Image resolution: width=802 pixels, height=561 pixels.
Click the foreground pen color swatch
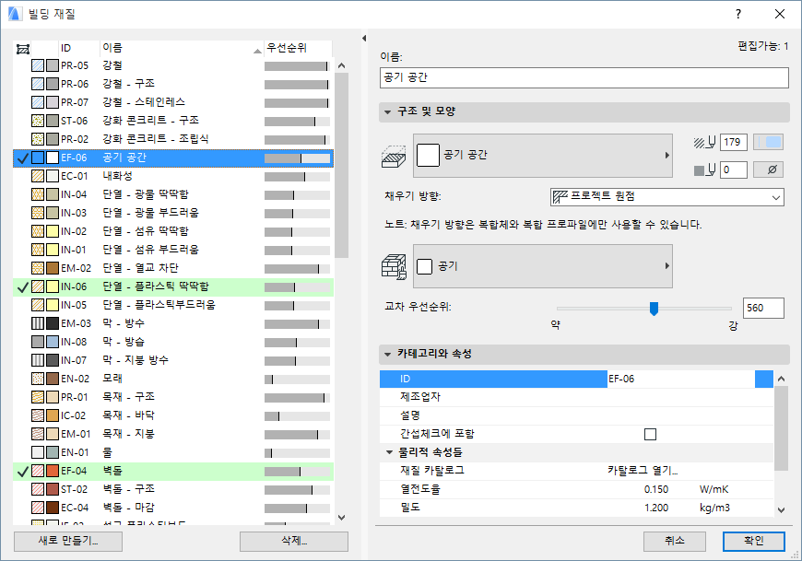(768, 143)
